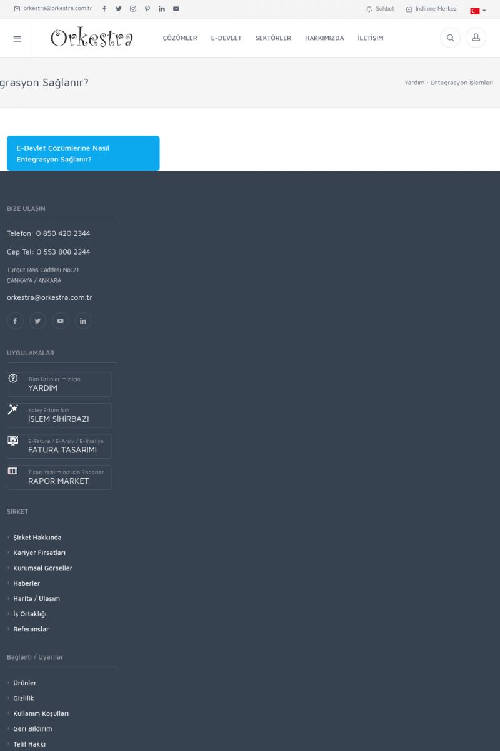Expand the HAKKIMIZDA menu
500x751 pixels.
point(324,38)
